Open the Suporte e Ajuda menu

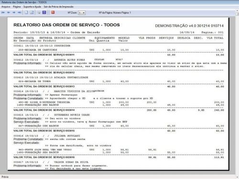point(32,7)
